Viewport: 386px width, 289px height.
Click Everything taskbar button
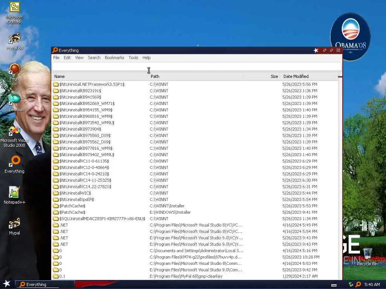pos(45,284)
